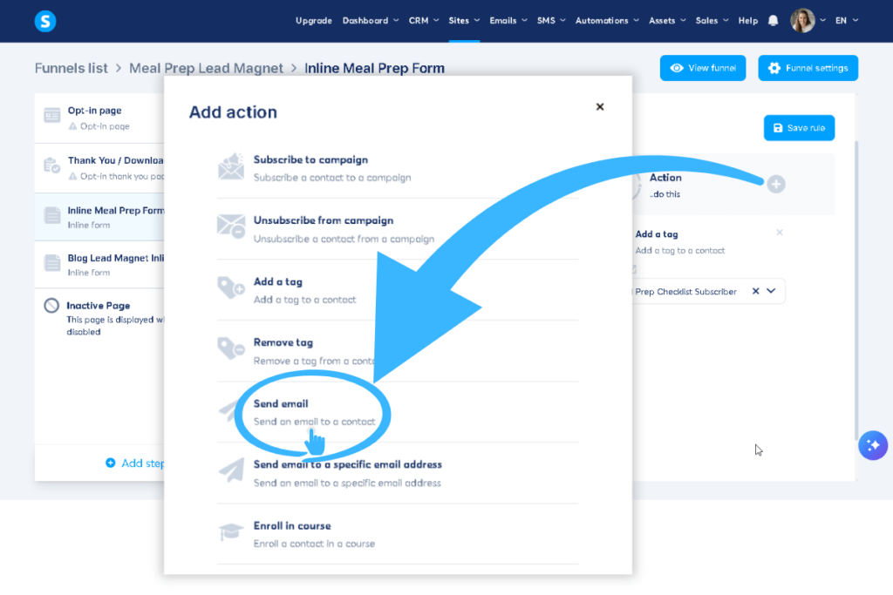Open the AI assistant sparkle icon

pyautogui.click(x=873, y=445)
